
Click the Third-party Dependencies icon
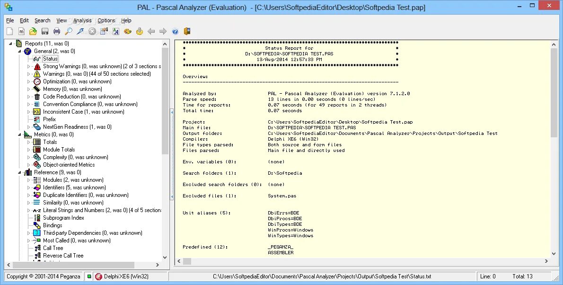click(x=37, y=233)
